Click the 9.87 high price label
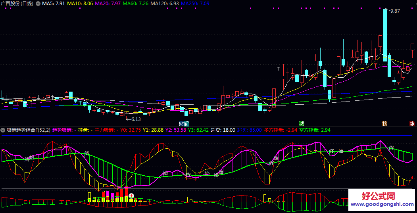The width and height of the screenshot is (417, 213). point(395,11)
